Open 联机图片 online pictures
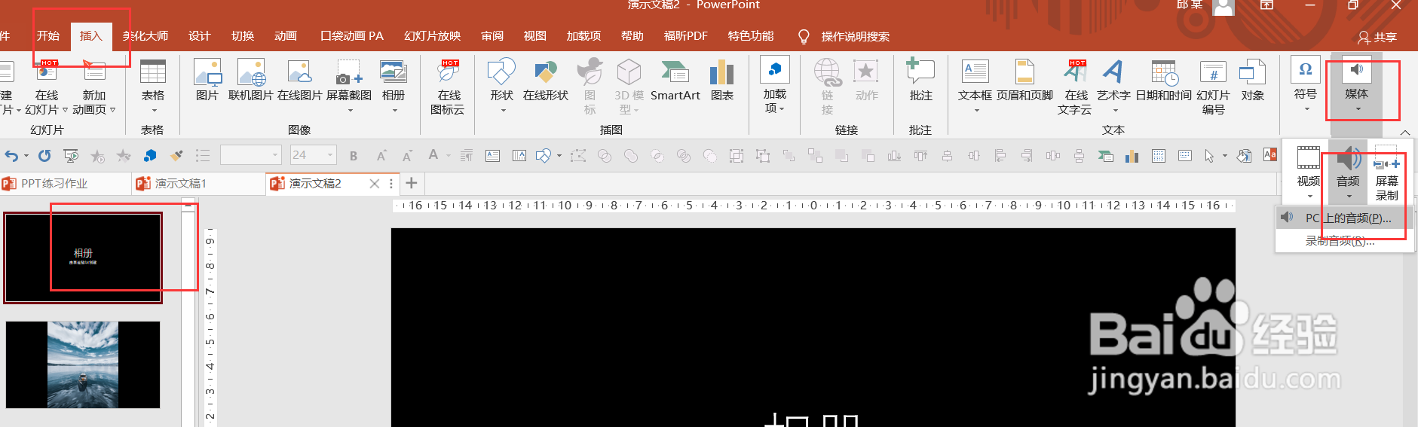Screen dimensions: 1418x427 [251, 80]
